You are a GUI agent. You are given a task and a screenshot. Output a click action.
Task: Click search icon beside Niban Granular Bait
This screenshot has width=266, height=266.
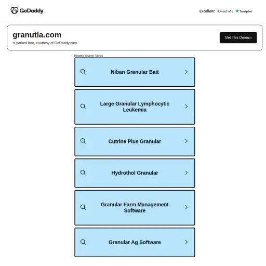pyautogui.click(x=83, y=72)
